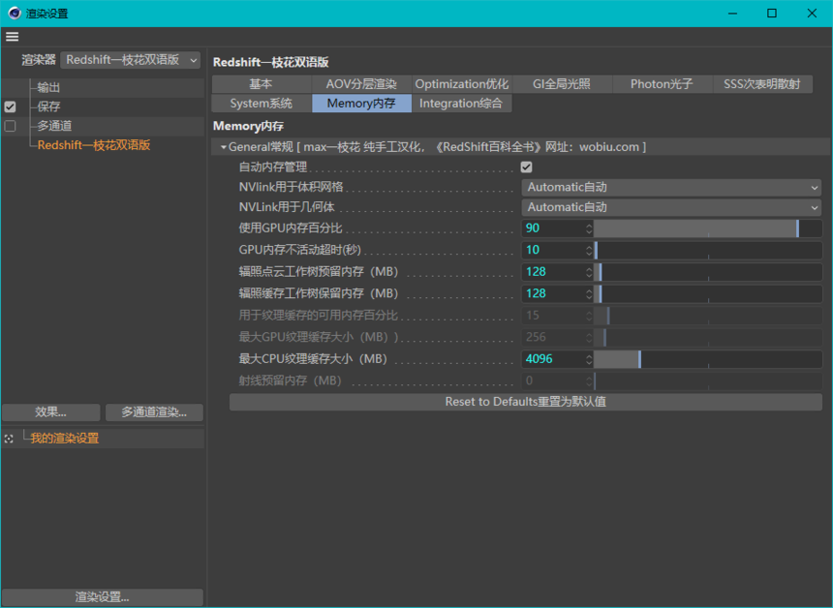Click the render setting icon beside 我的渲染设置
This screenshot has height=608, width=833.
pyautogui.click(x=9, y=439)
